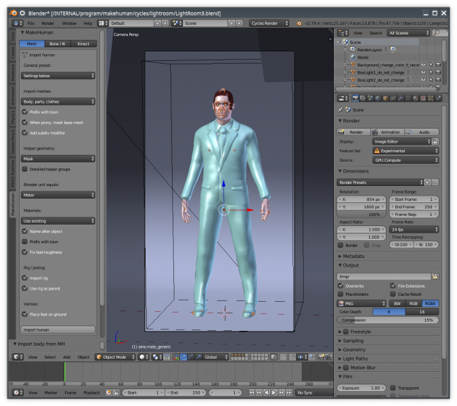Select the Material properties tab icon

tap(415, 98)
